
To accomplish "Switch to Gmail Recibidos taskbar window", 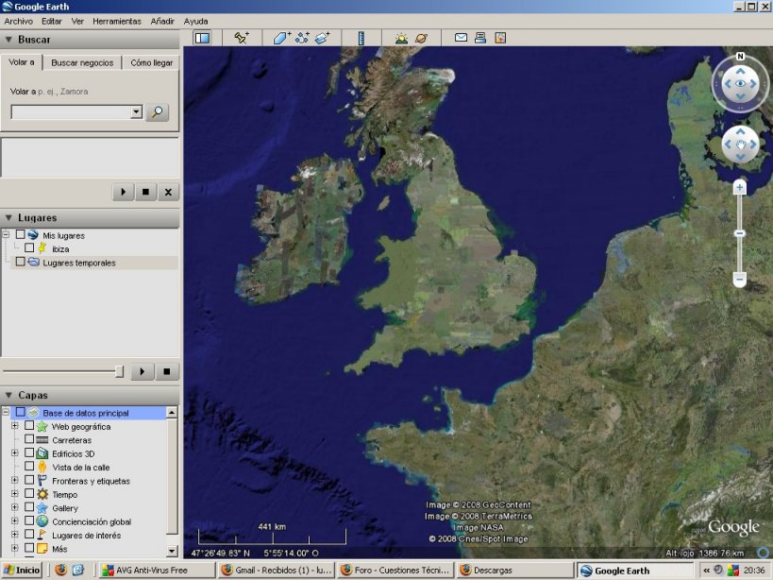I will pyautogui.click(x=277, y=571).
